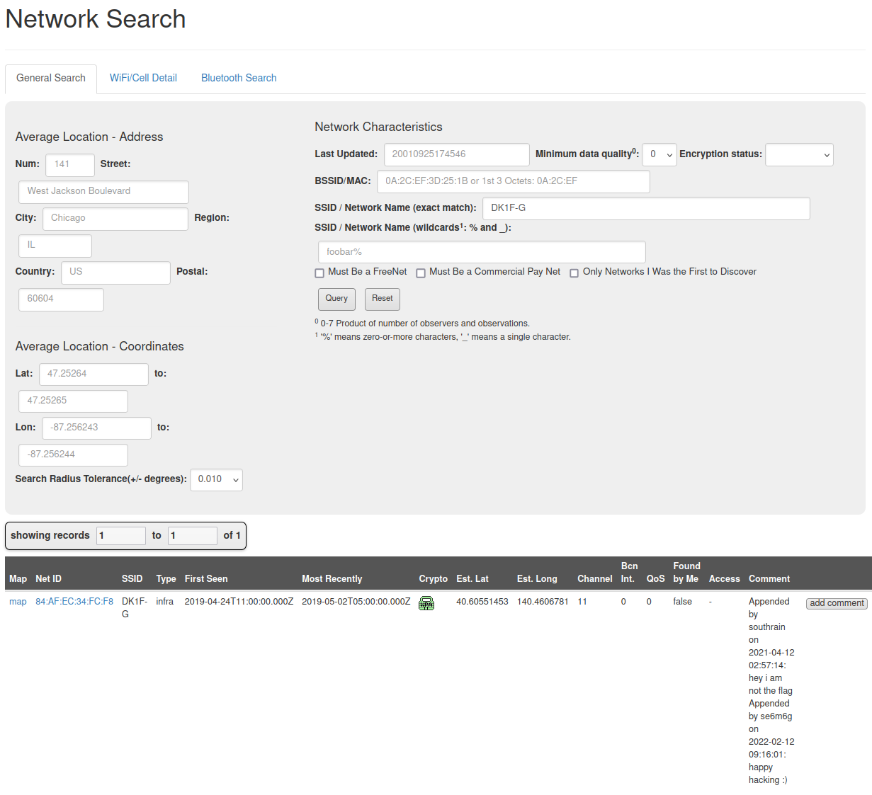Click the City input field
Viewport: 872px width, 795px height.
(x=115, y=219)
